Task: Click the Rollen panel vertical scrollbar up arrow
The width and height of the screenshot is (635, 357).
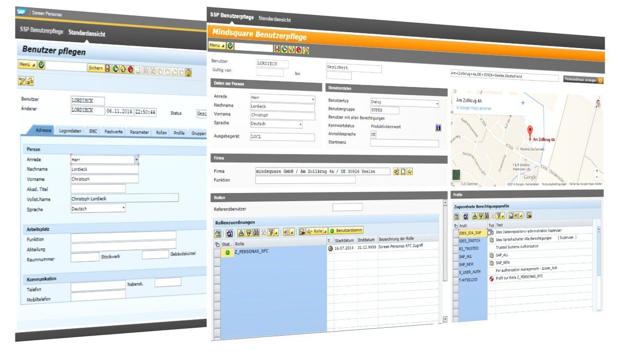Action: 445,203
